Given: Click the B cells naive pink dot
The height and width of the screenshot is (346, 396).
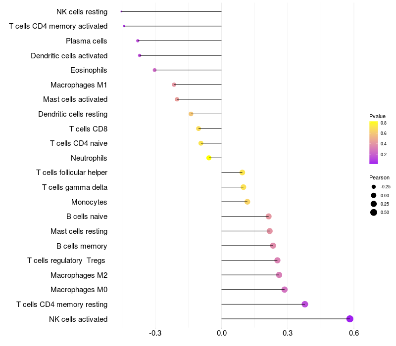Looking at the screenshot, I should (x=268, y=216).
